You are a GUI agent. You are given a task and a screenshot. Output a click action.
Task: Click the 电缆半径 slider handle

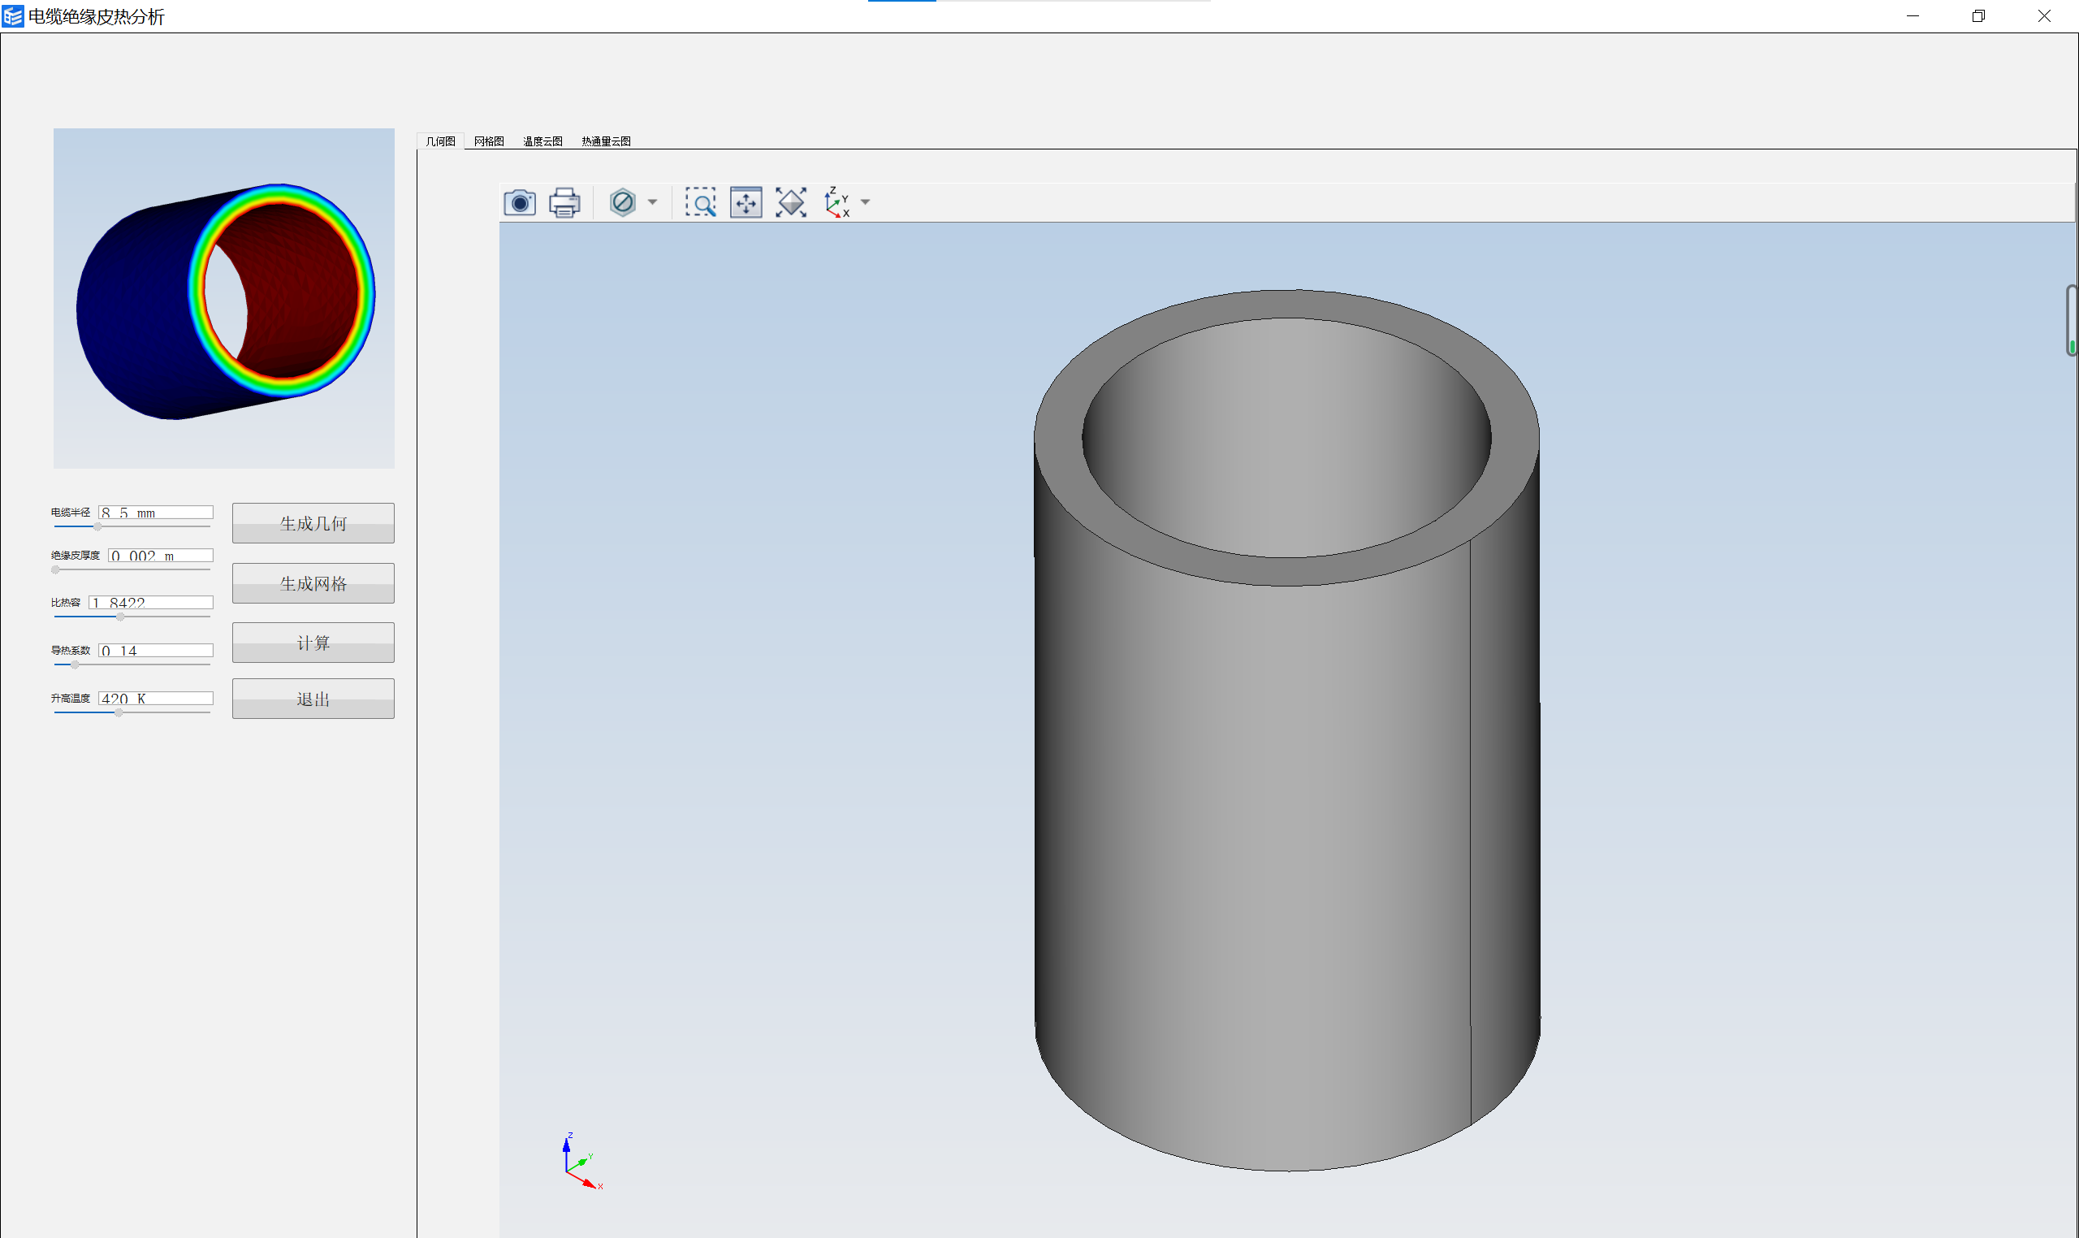pos(97,527)
